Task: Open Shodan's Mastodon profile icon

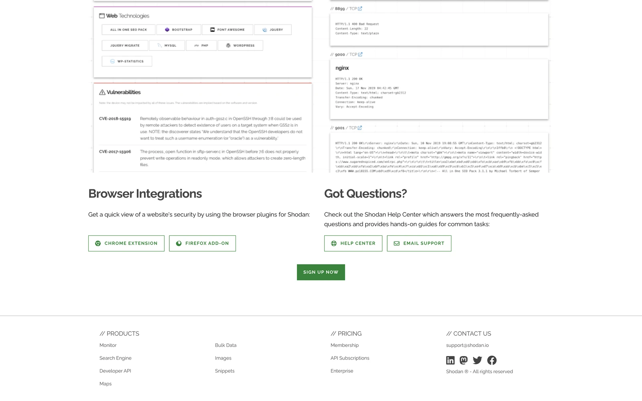Action: pos(464,360)
